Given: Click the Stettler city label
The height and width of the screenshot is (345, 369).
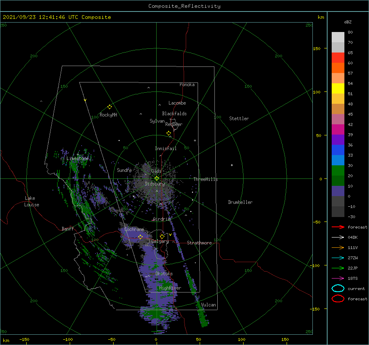Looking at the screenshot, I should [239, 119].
